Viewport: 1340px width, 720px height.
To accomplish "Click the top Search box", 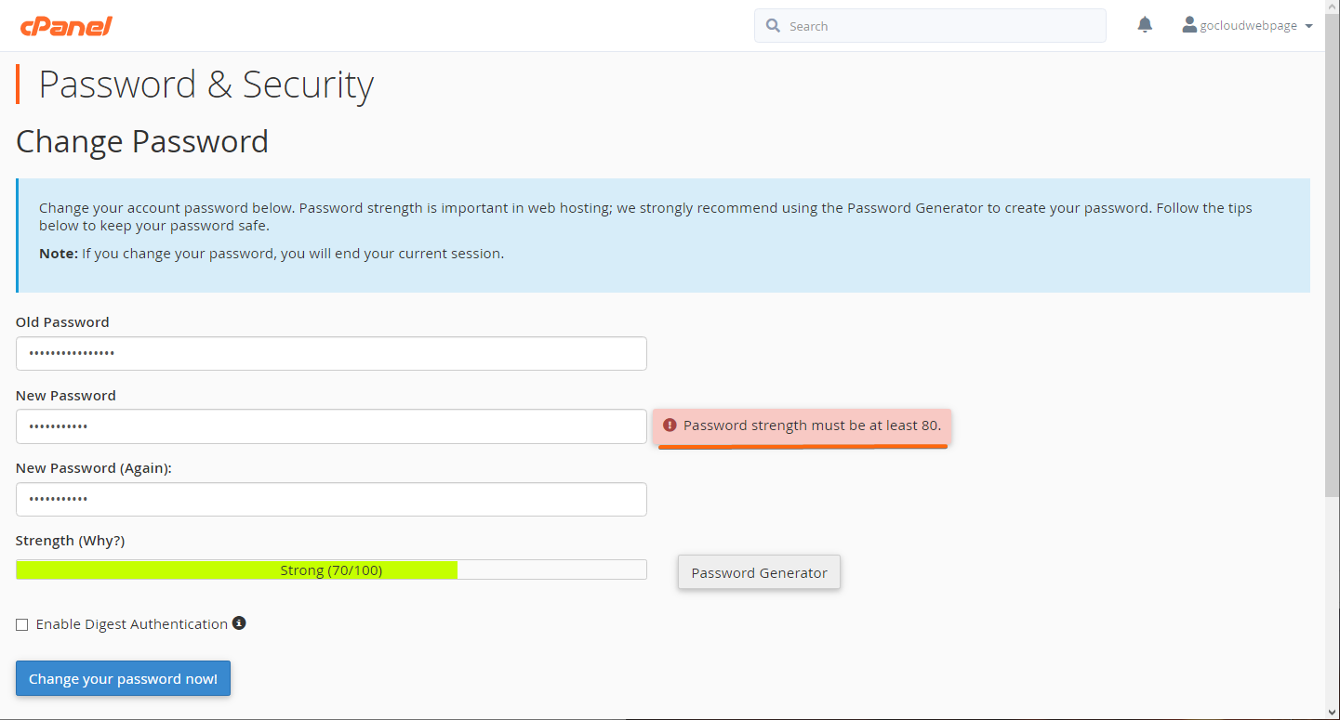I will point(930,26).
